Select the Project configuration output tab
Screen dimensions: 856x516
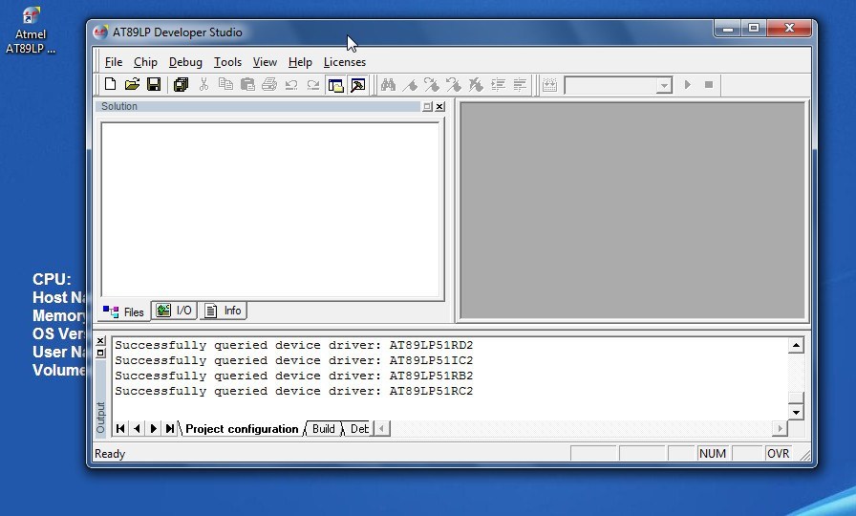click(x=242, y=429)
